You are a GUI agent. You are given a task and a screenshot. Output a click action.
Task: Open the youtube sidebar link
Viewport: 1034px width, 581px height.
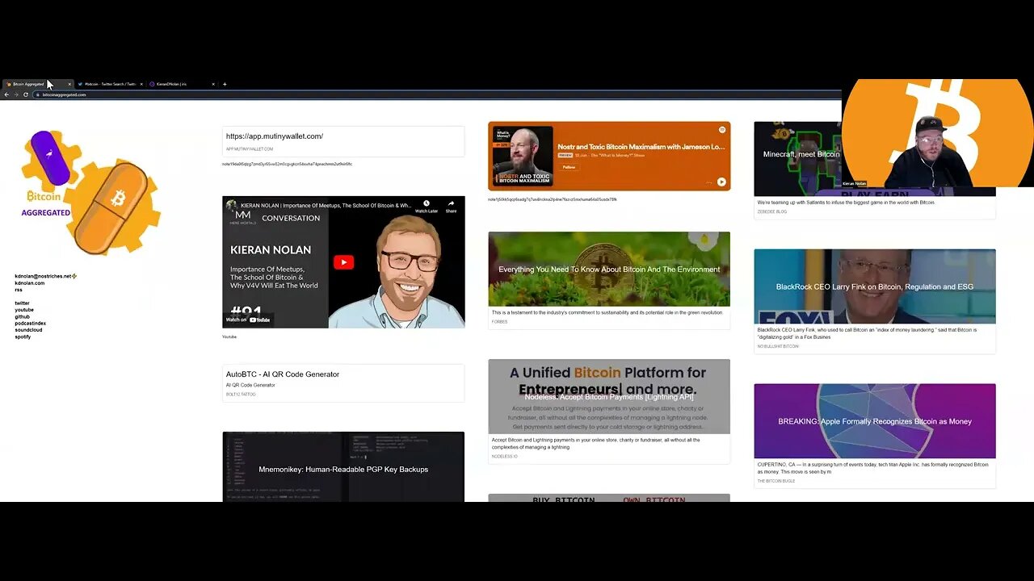tap(24, 310)
